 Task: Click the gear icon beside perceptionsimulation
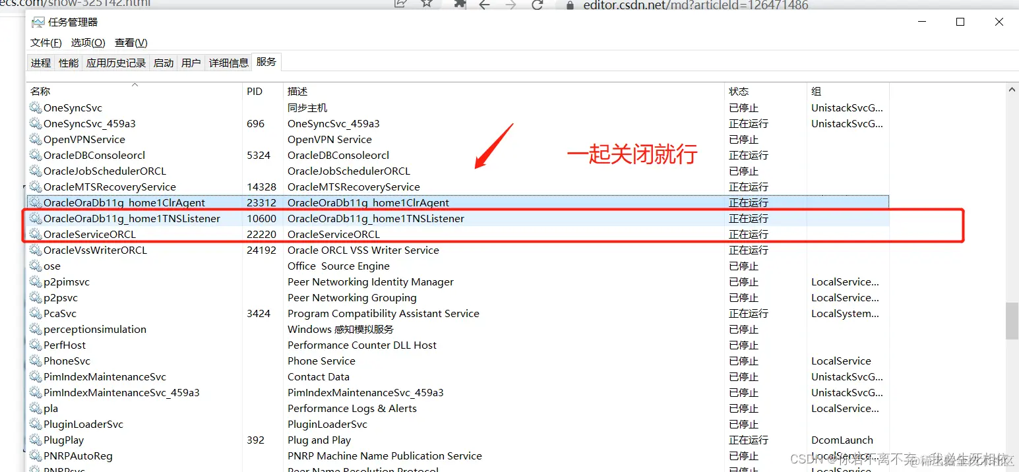click(36, 329)
